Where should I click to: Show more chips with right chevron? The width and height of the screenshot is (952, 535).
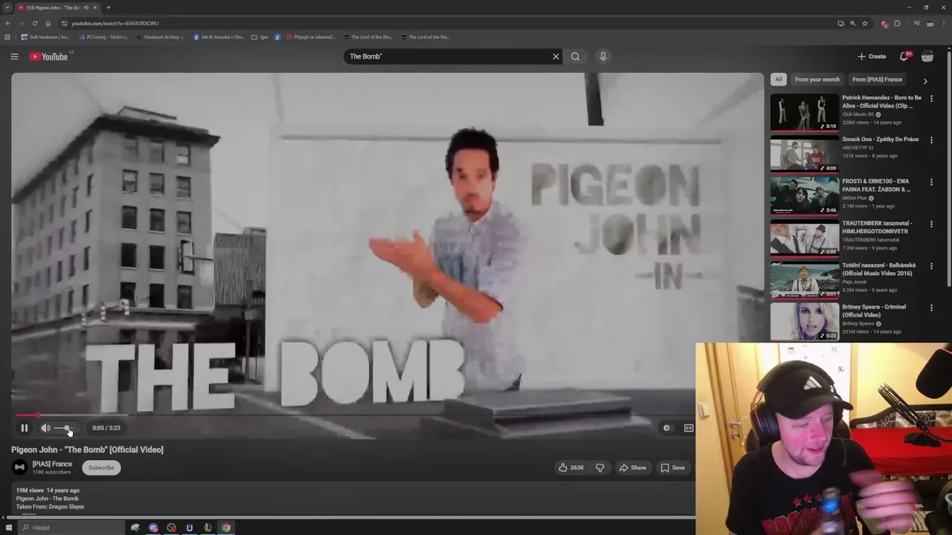924,80
